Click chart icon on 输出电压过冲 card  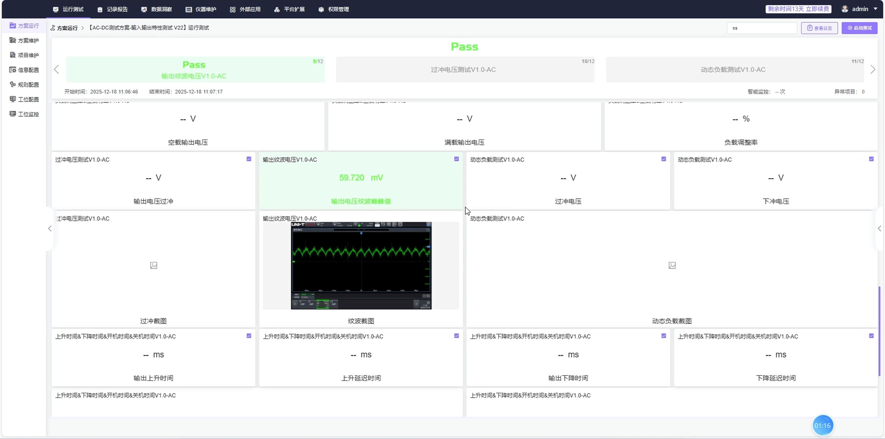[x=249, y=159]
